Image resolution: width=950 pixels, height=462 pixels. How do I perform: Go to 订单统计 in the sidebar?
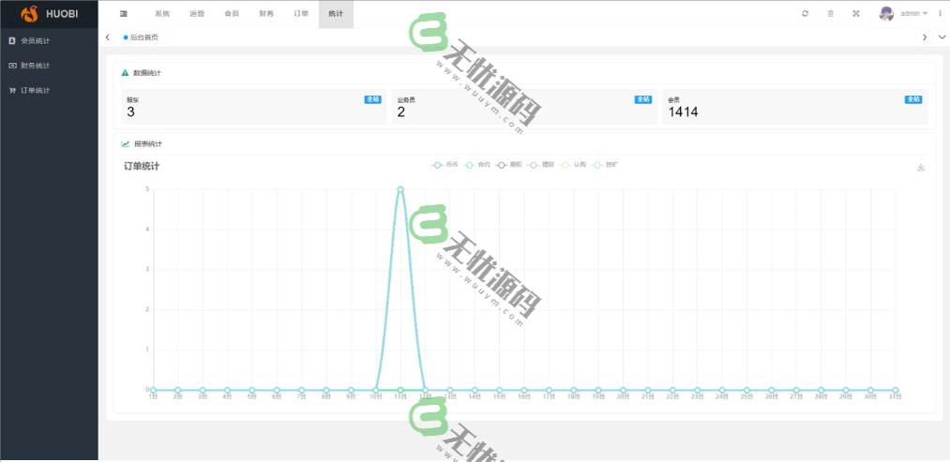click(35, 90)
